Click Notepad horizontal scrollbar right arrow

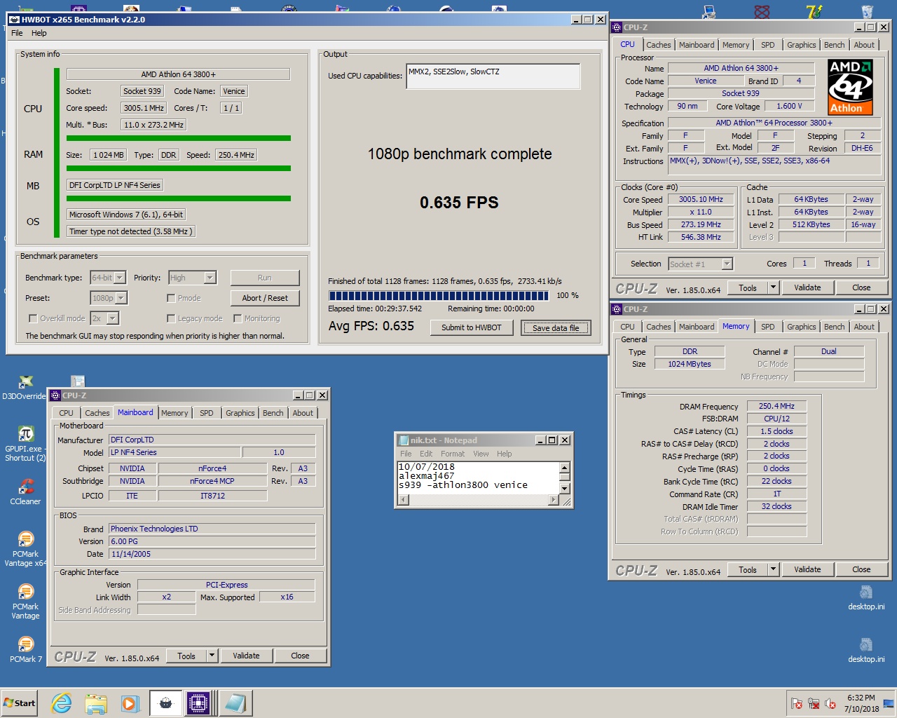point(554,500)
